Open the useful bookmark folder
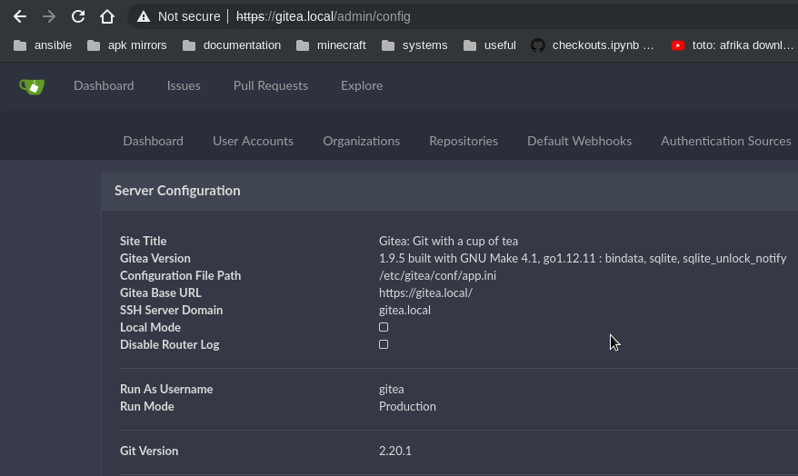This screenshot has height=476, width=798. click(x=490, y=45)
